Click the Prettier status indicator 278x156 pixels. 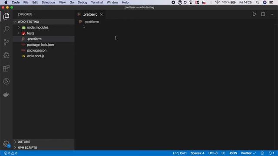point(248,153)
